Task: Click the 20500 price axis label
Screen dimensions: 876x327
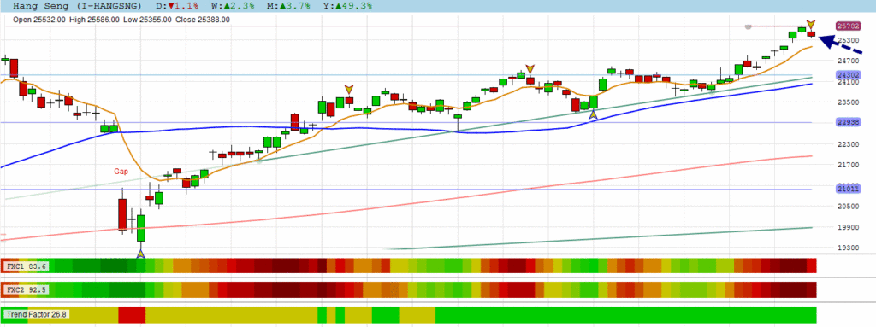Action: point(848,207)
